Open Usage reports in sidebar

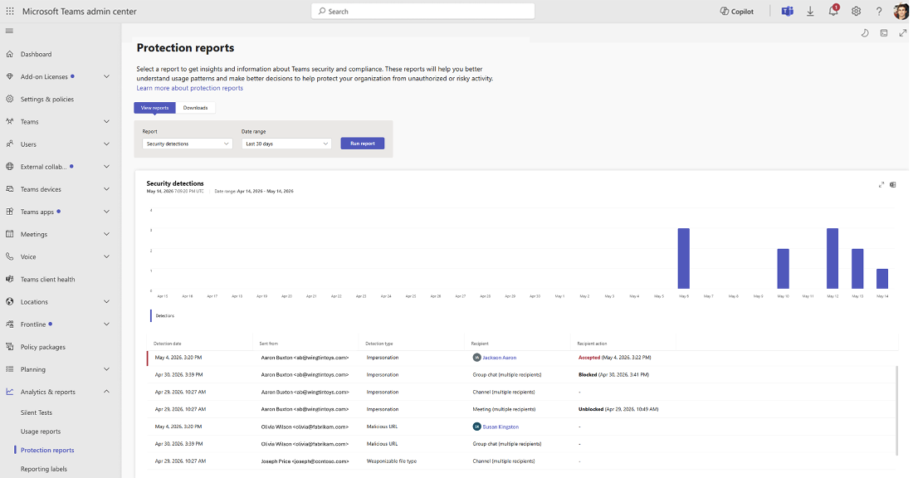tap(40, 432)
